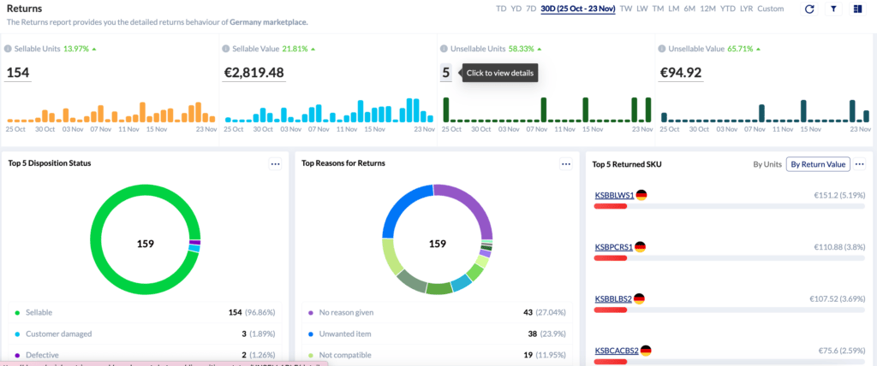Open more options for Top Reasons for Returns
The image size is (877, 366).
pos(566,163)
